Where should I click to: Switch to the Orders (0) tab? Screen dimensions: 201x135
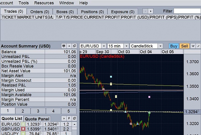40,12
